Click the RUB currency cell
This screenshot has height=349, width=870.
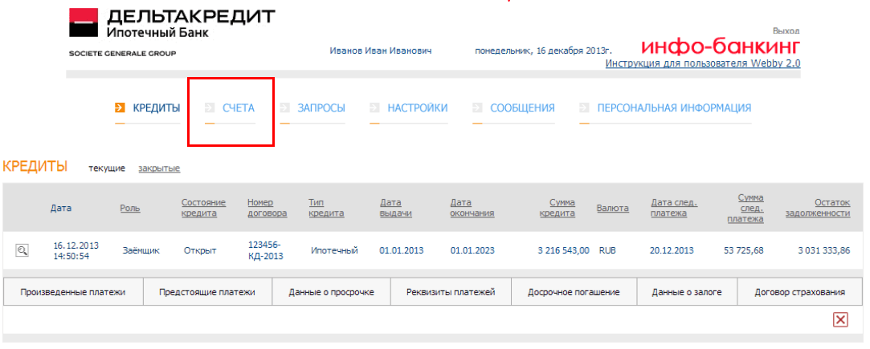(607, 250)
